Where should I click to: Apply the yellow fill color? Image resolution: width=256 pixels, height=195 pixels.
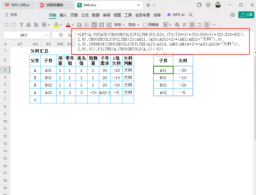[56, 25]
